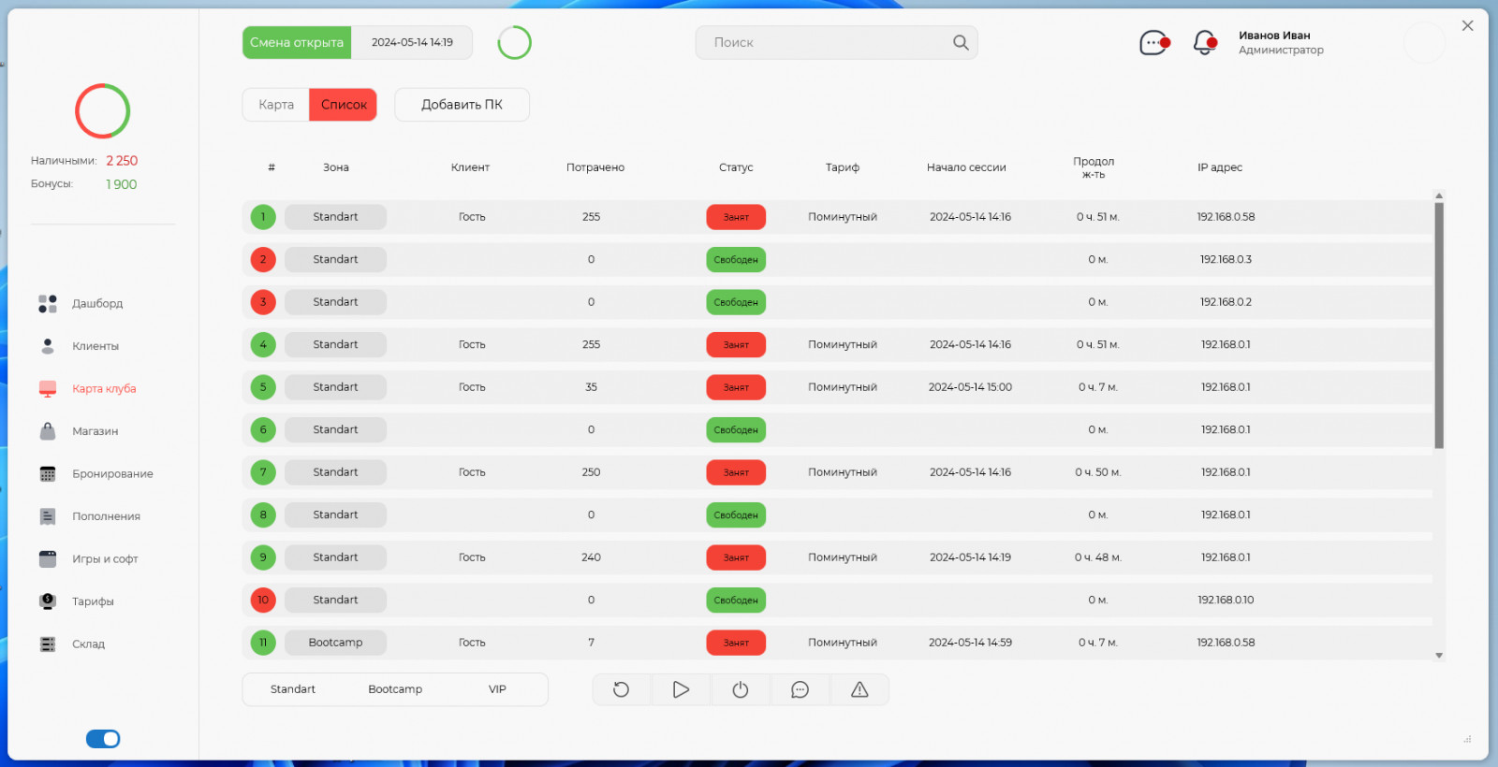
Task: Select PC number 10 red circle
Action: [x=263, y=601]
